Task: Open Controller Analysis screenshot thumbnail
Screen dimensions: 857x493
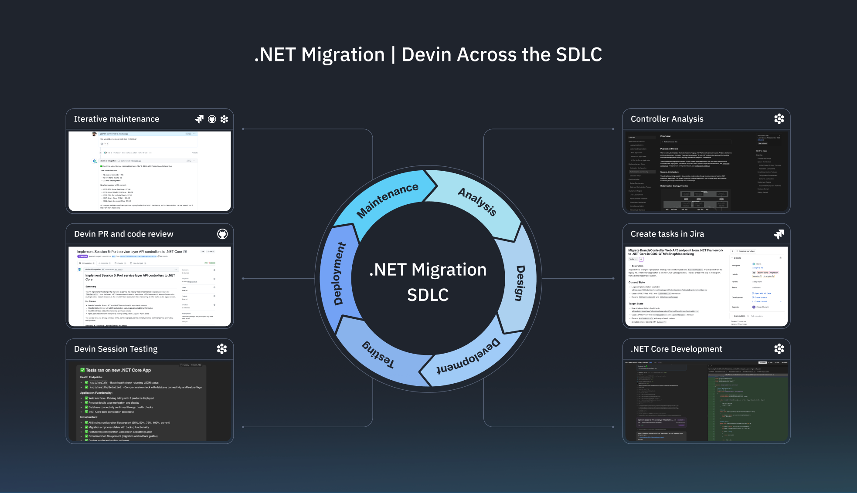Action: click(706, 172)
